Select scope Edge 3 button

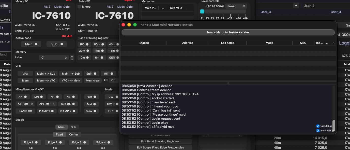tap(79, 142)
